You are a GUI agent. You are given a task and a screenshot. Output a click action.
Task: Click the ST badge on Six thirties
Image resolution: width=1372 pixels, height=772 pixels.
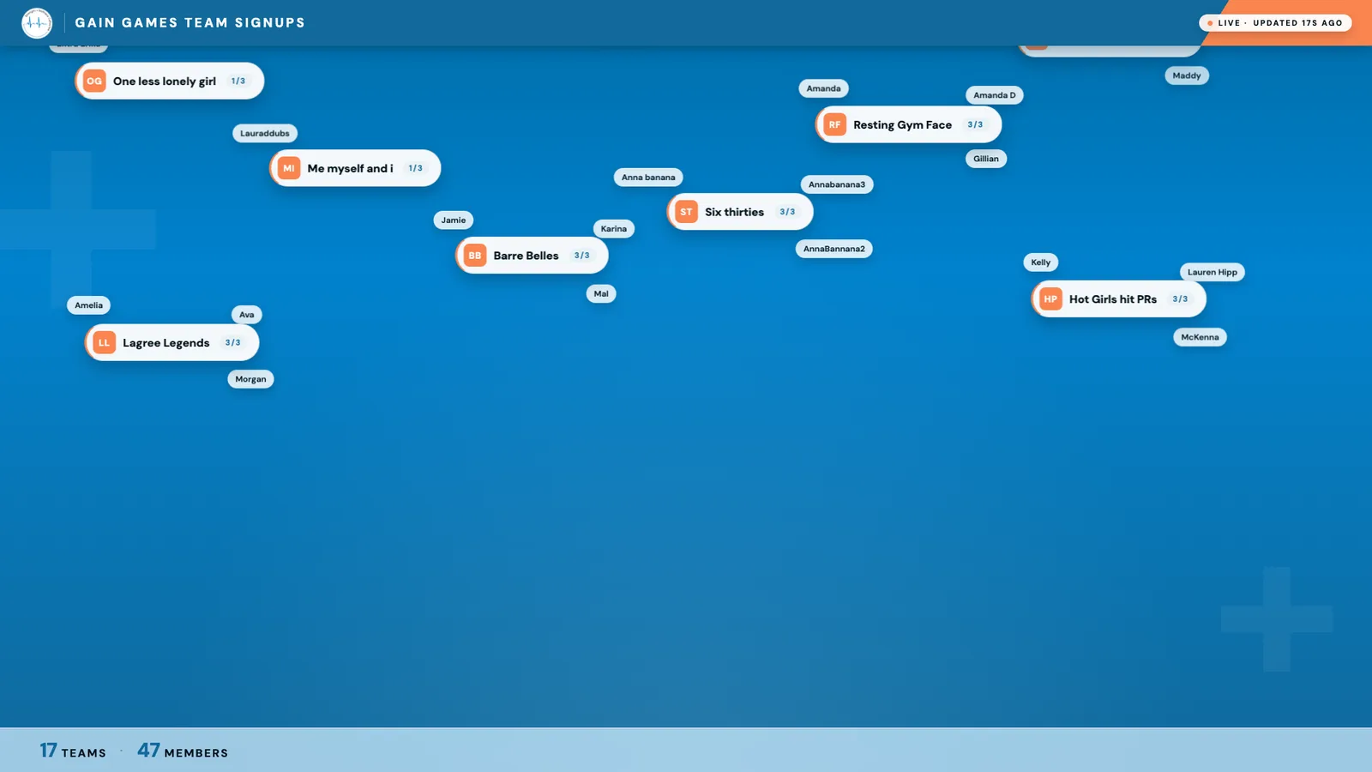686,212
